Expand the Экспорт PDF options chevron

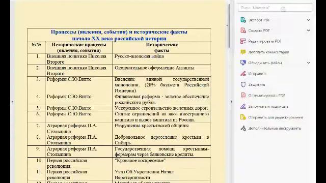tap(308, 20)
